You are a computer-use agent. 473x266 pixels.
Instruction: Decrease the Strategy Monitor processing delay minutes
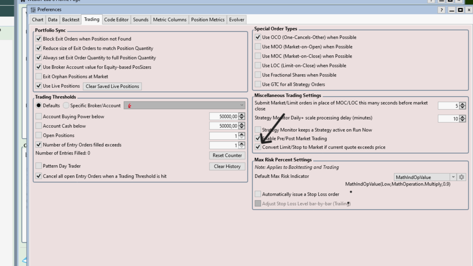(462, 120)
